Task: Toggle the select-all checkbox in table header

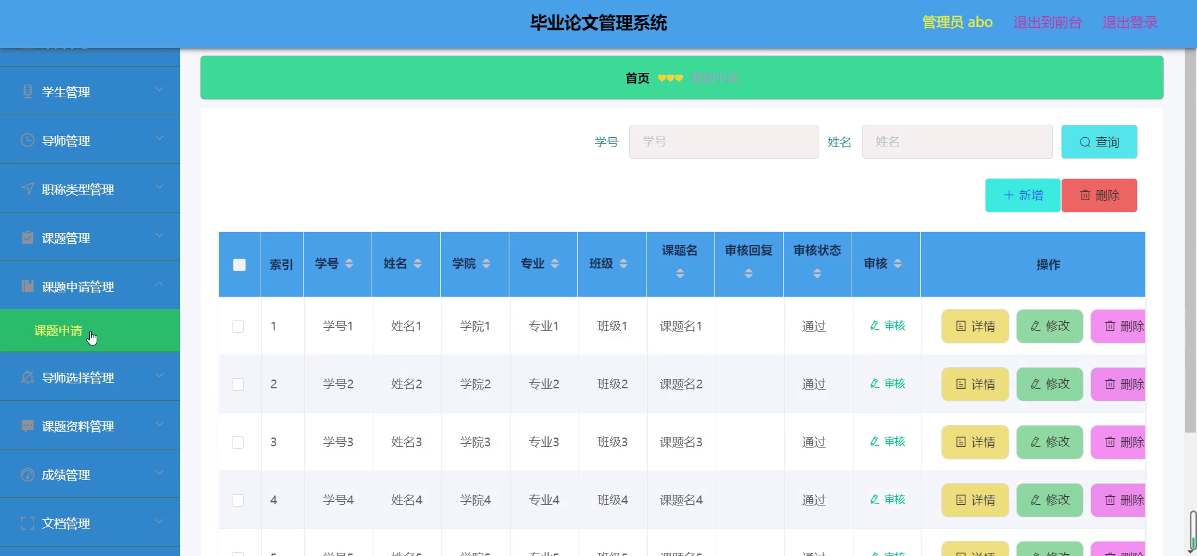Action: tap(239, 265)
